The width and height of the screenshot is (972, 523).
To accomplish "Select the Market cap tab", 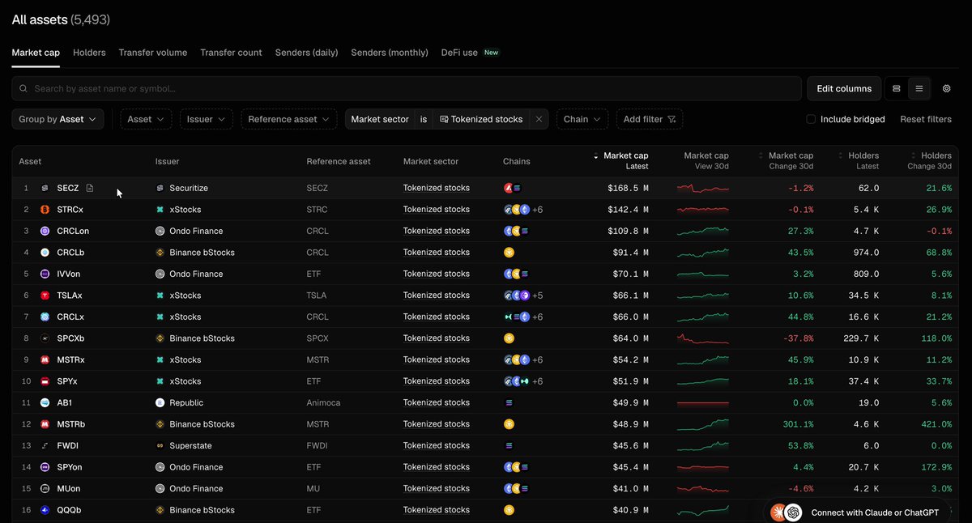I will (36, 53).
